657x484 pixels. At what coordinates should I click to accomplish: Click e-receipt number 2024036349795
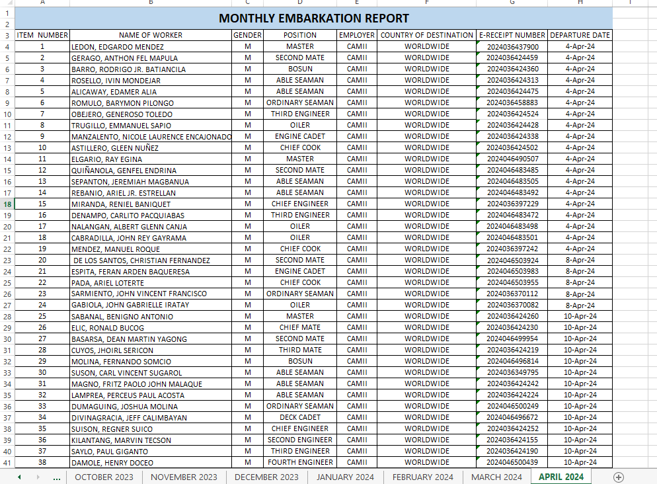(x=512, y=372)
